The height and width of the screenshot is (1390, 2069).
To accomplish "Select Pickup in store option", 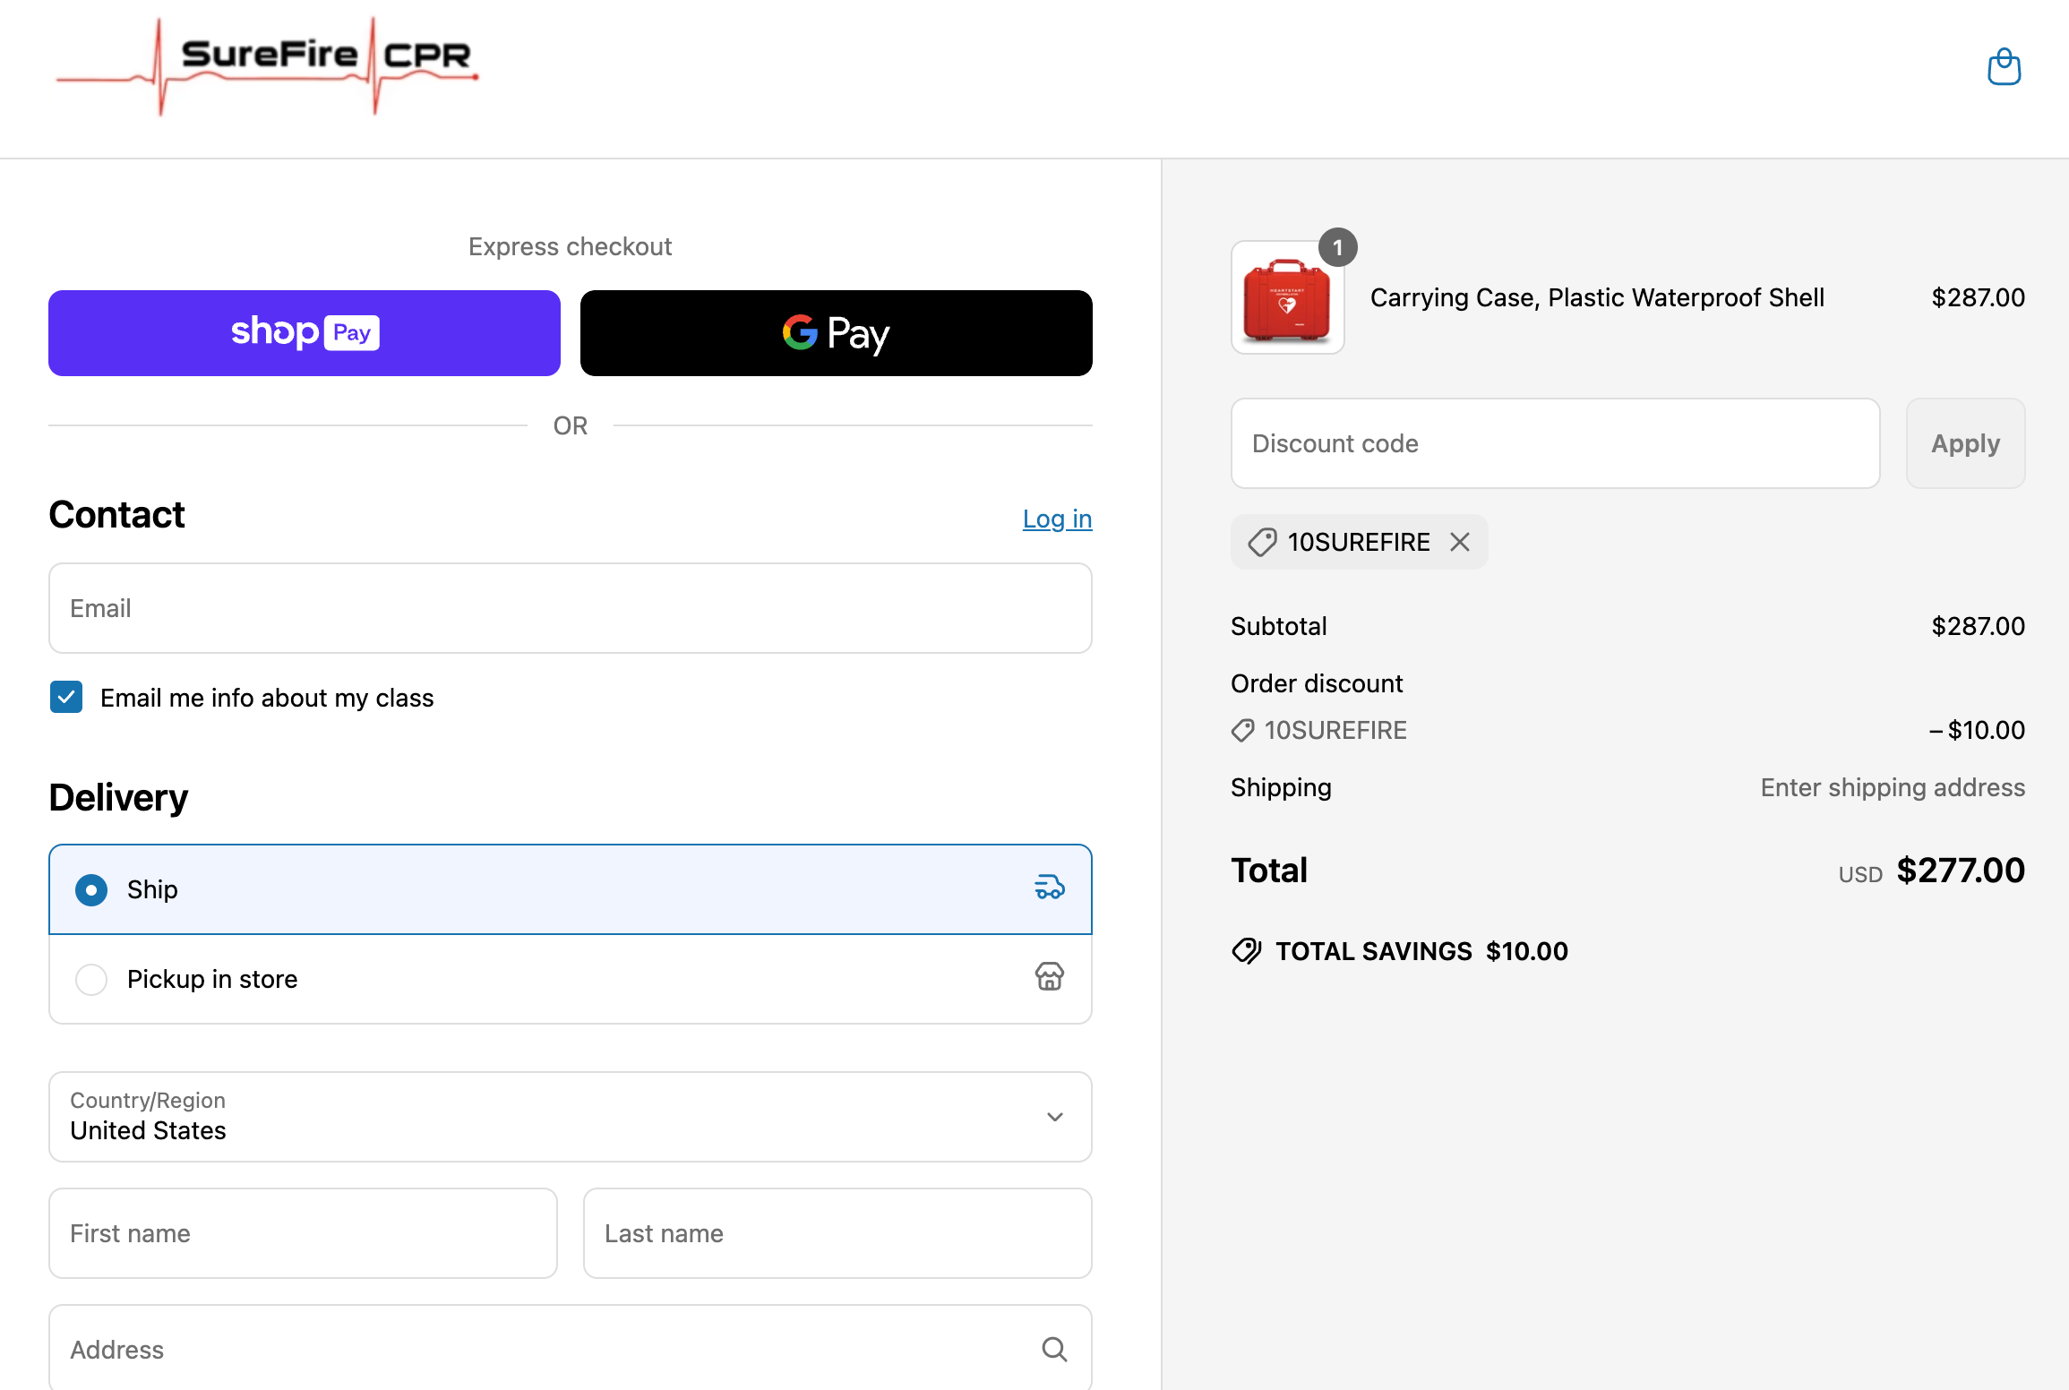I will coord(91,979).
